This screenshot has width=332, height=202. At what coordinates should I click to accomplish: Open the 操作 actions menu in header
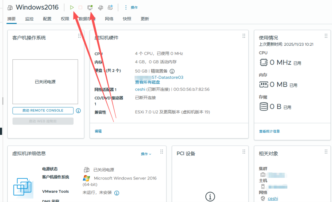[x=131, y=7]
